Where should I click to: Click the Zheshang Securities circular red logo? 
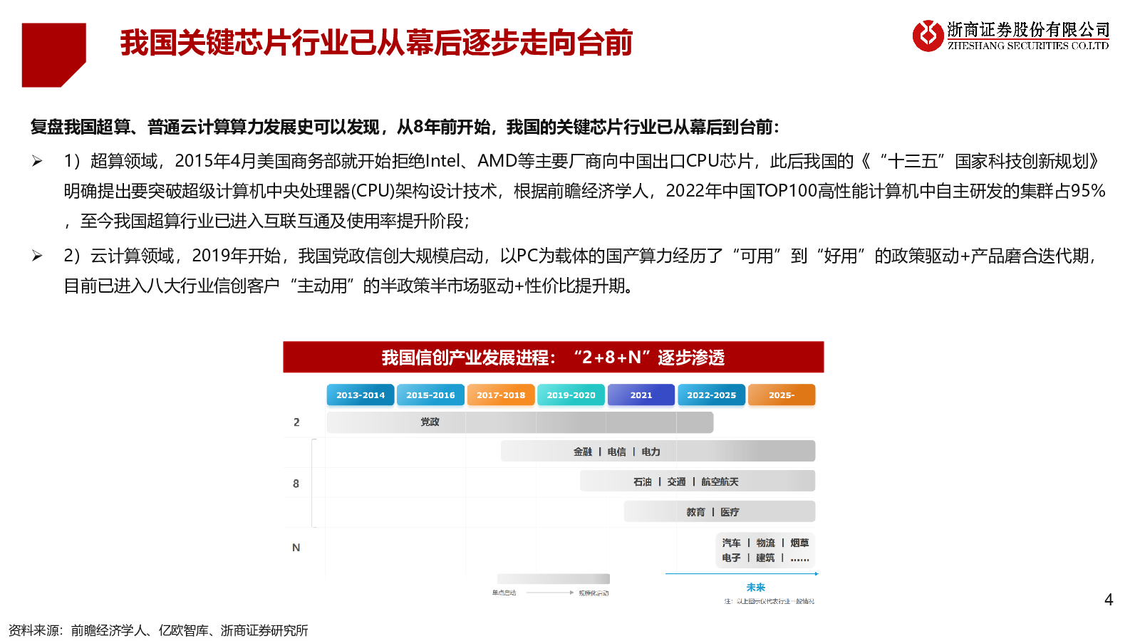click(928, 36)
